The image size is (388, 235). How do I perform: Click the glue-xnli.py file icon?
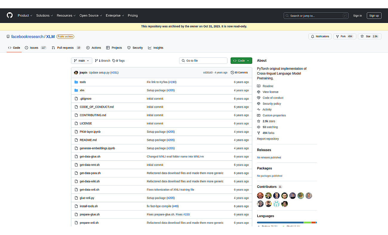(x=76, y=198)
